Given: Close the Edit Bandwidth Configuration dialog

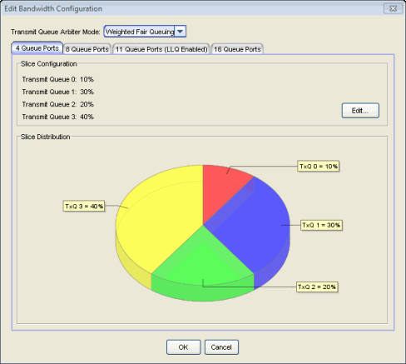Looking at the screenshot, I should coord(393,8).
